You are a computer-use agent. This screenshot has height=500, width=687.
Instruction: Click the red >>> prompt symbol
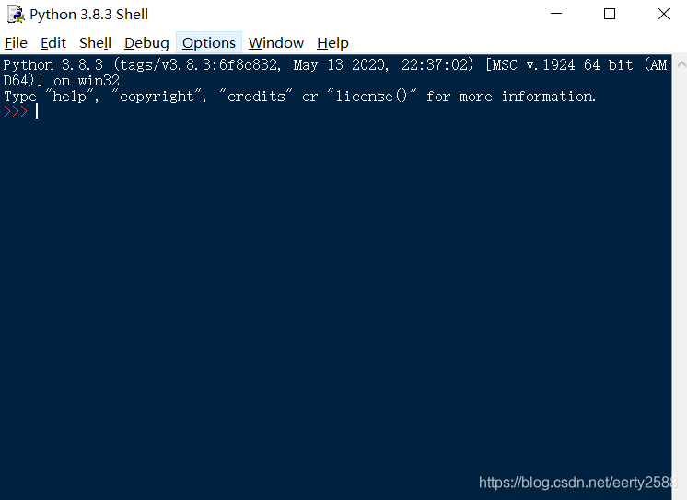click(16, 111)
